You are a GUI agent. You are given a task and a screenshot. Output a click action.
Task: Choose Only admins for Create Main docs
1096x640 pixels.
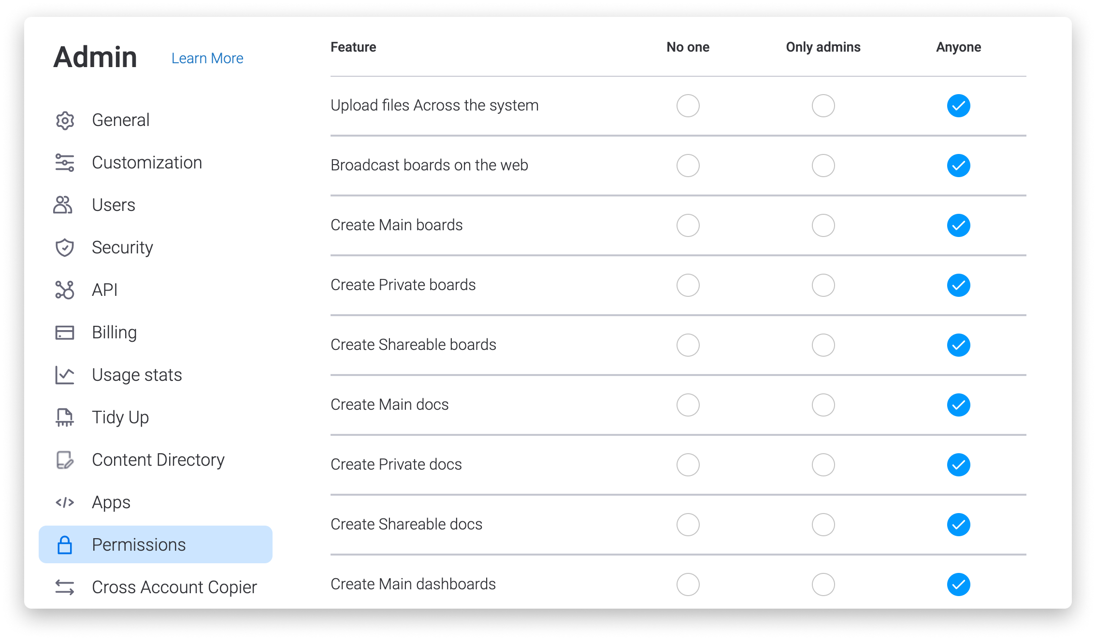(x=823, y=405)
